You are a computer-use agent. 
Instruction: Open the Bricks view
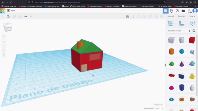tap(183, 11)
